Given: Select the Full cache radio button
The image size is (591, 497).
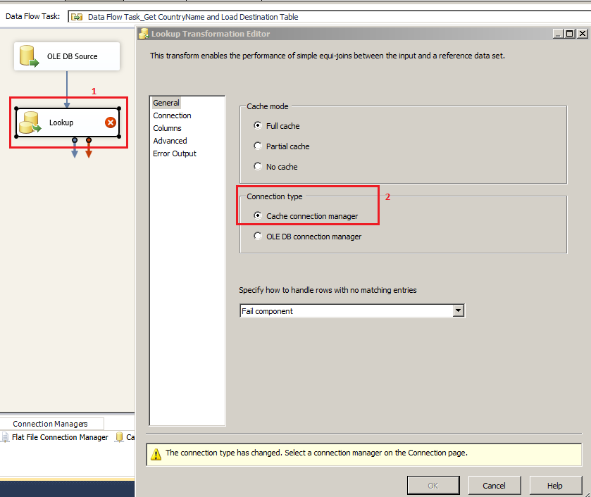Looking at the screenshot, I should tap(257, 125).
